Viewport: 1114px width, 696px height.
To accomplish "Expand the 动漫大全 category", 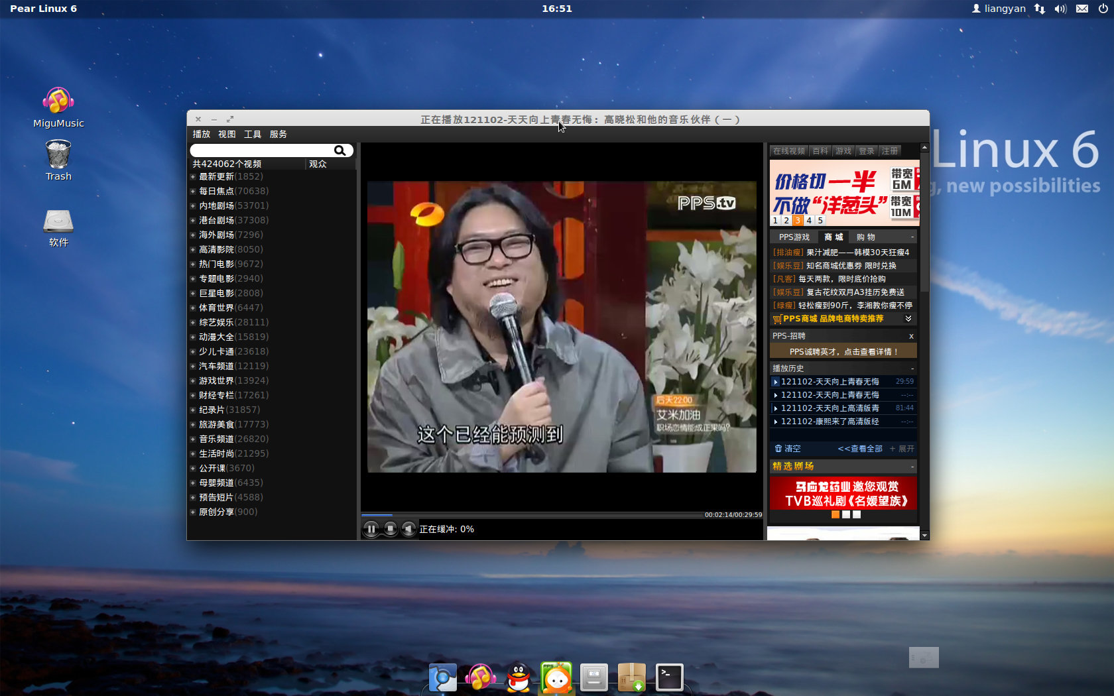I will (x=193, y=337).
